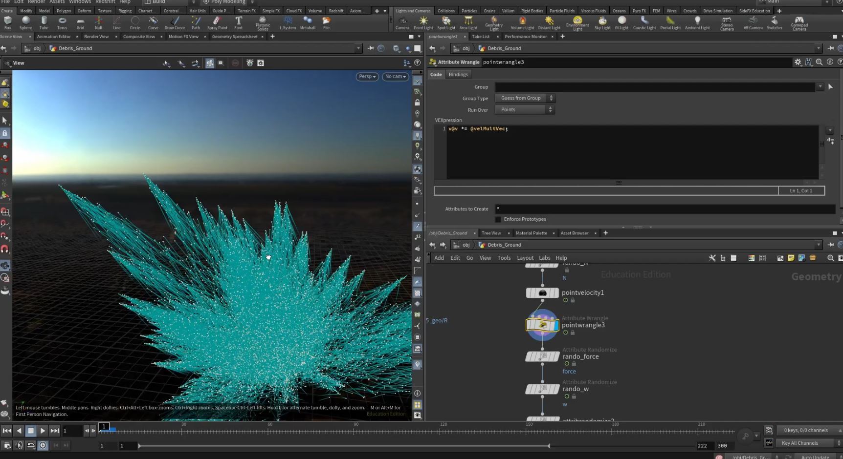Switch to the Material Palette tab

(532, 233)
